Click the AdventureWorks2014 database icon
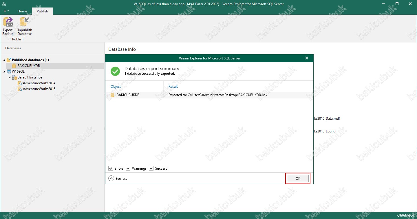Screen dimensions: 417x219 (20, 83)
